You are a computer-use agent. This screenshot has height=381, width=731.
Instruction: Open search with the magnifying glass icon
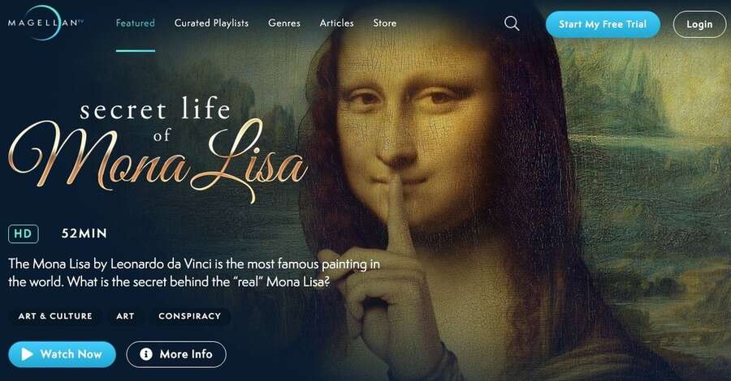[512, 24]
